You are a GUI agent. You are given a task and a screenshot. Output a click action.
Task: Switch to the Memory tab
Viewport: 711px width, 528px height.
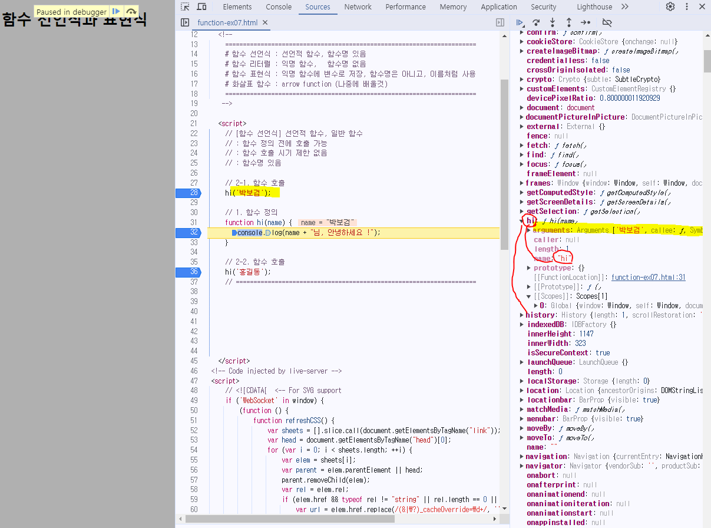coord(454,7)
